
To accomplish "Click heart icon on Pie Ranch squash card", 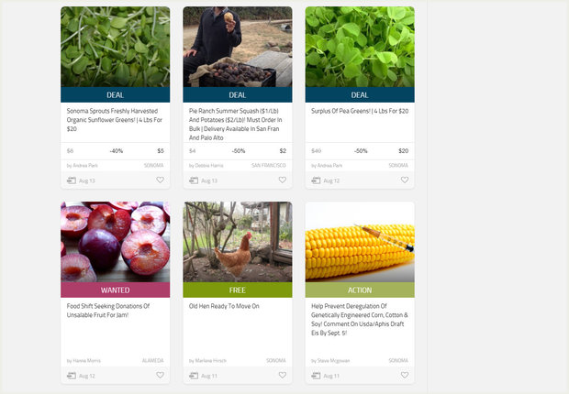I will [283, 180].
